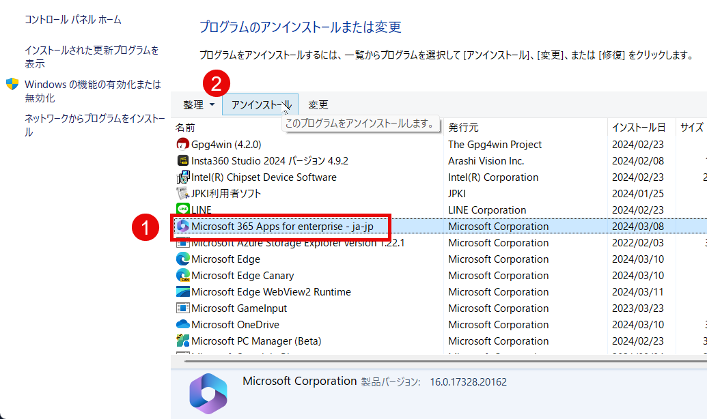Select the Microsoft Edge program name

(x=225, y=259)
